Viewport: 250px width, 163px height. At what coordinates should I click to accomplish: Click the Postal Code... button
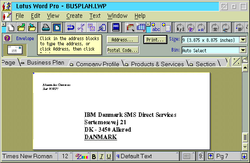[122, 50]
